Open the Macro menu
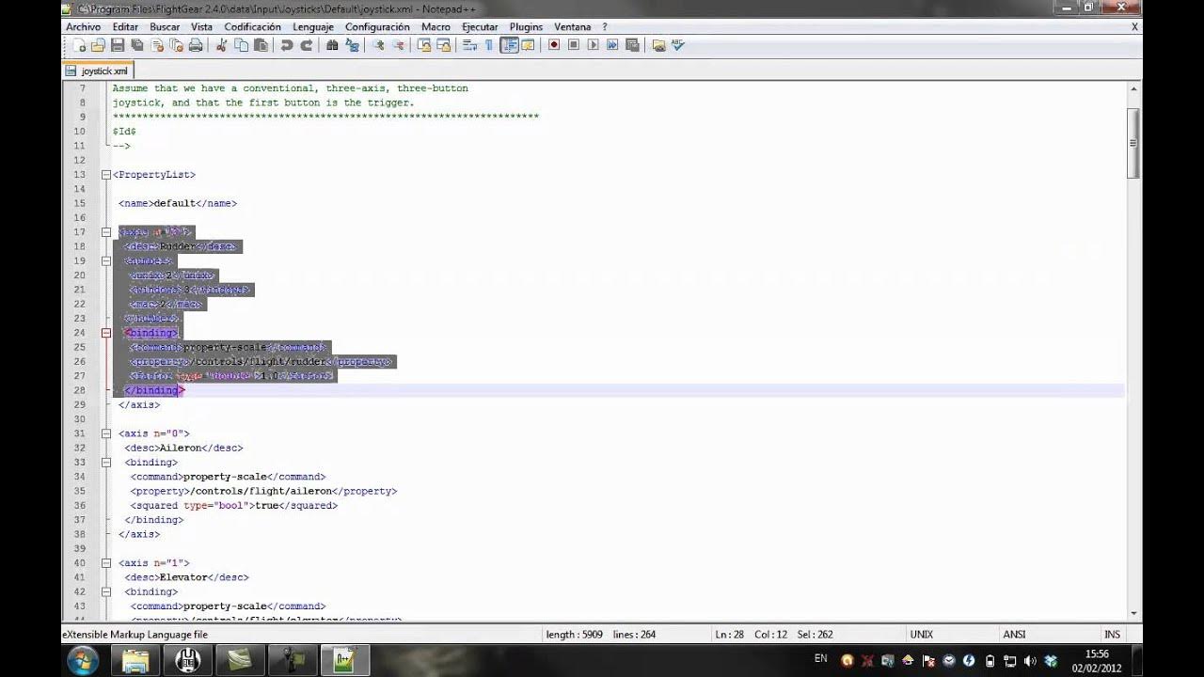This screenshot has width=1204, height=677. [x=436, y=27]
